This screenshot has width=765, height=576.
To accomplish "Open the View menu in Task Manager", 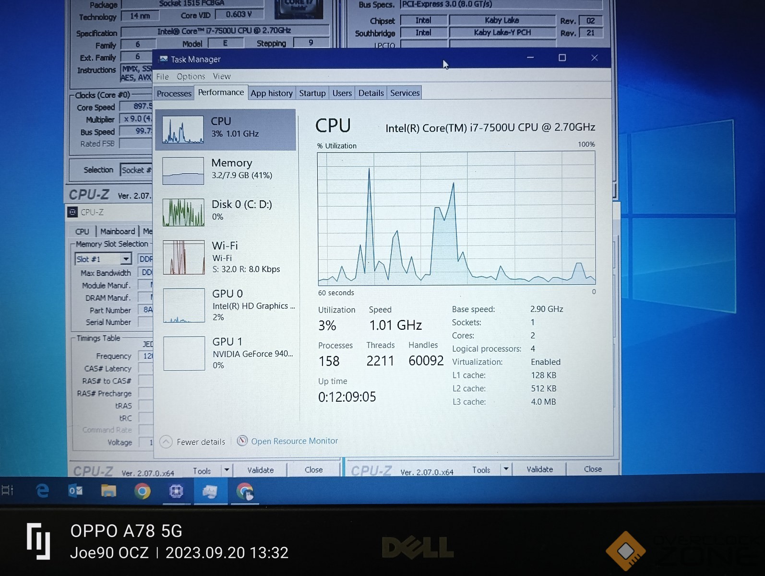I will tap(222, 77).
